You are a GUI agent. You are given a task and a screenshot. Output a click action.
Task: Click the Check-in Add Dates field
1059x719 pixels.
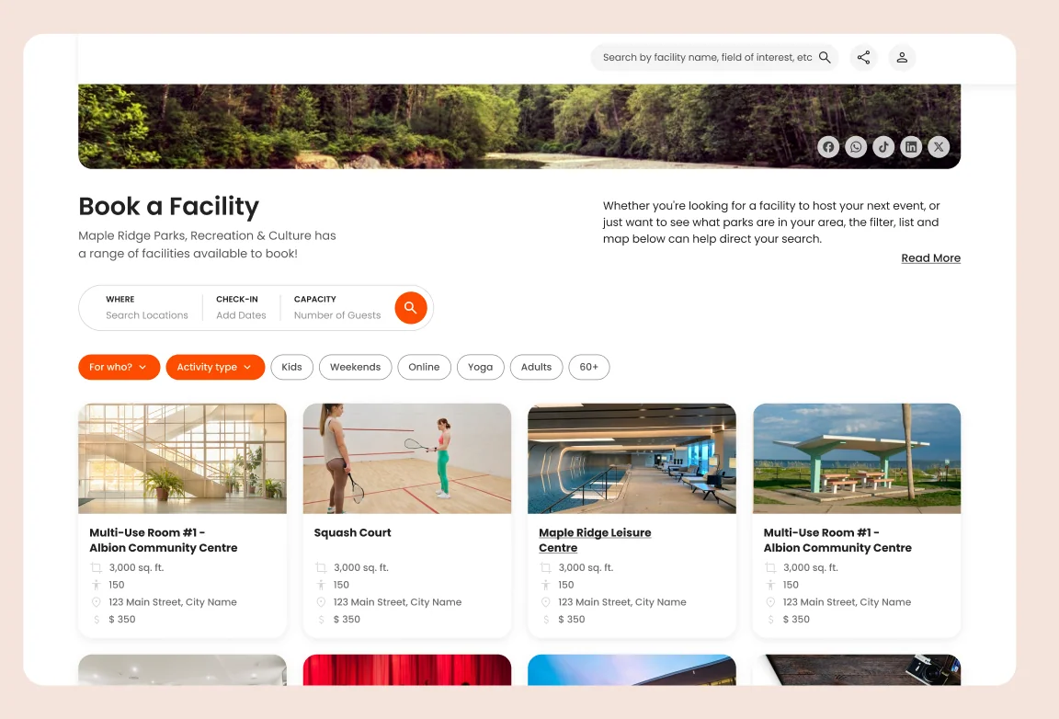(241, 307)
